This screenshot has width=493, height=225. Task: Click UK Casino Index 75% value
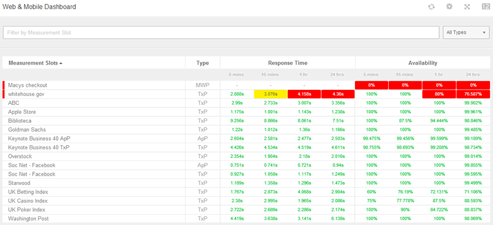pyautogui.click(x=372, y=201)
